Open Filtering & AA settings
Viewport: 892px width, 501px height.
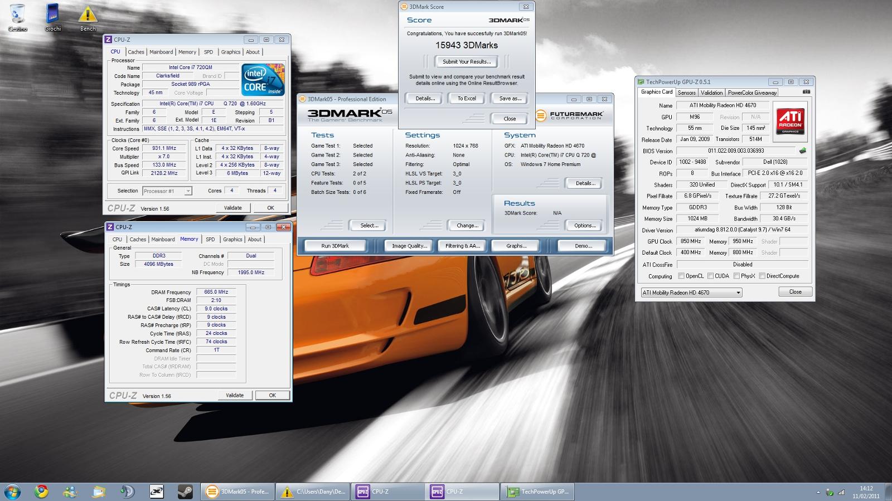463,246
